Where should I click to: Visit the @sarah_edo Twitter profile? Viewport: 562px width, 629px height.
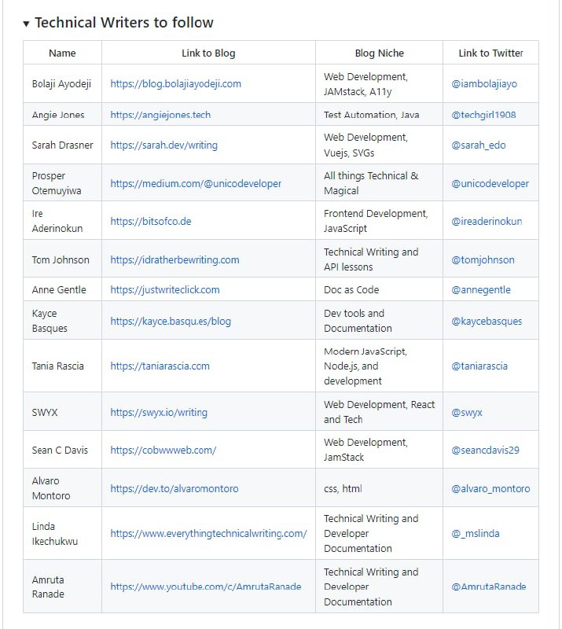[x=479, y=145]
